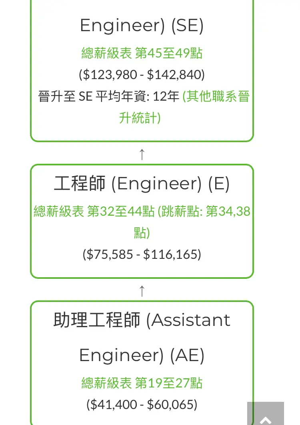Click the Engineer) (AE) heading text

coord(142,355)
